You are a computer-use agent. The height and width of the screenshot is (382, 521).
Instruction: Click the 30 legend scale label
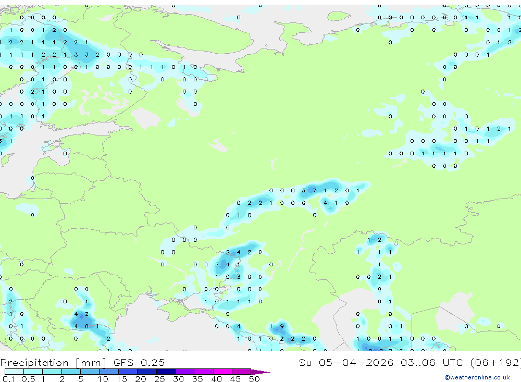point(178,379)
